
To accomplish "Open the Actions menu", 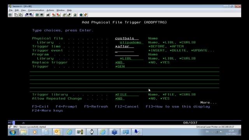I will coord(50,10).
